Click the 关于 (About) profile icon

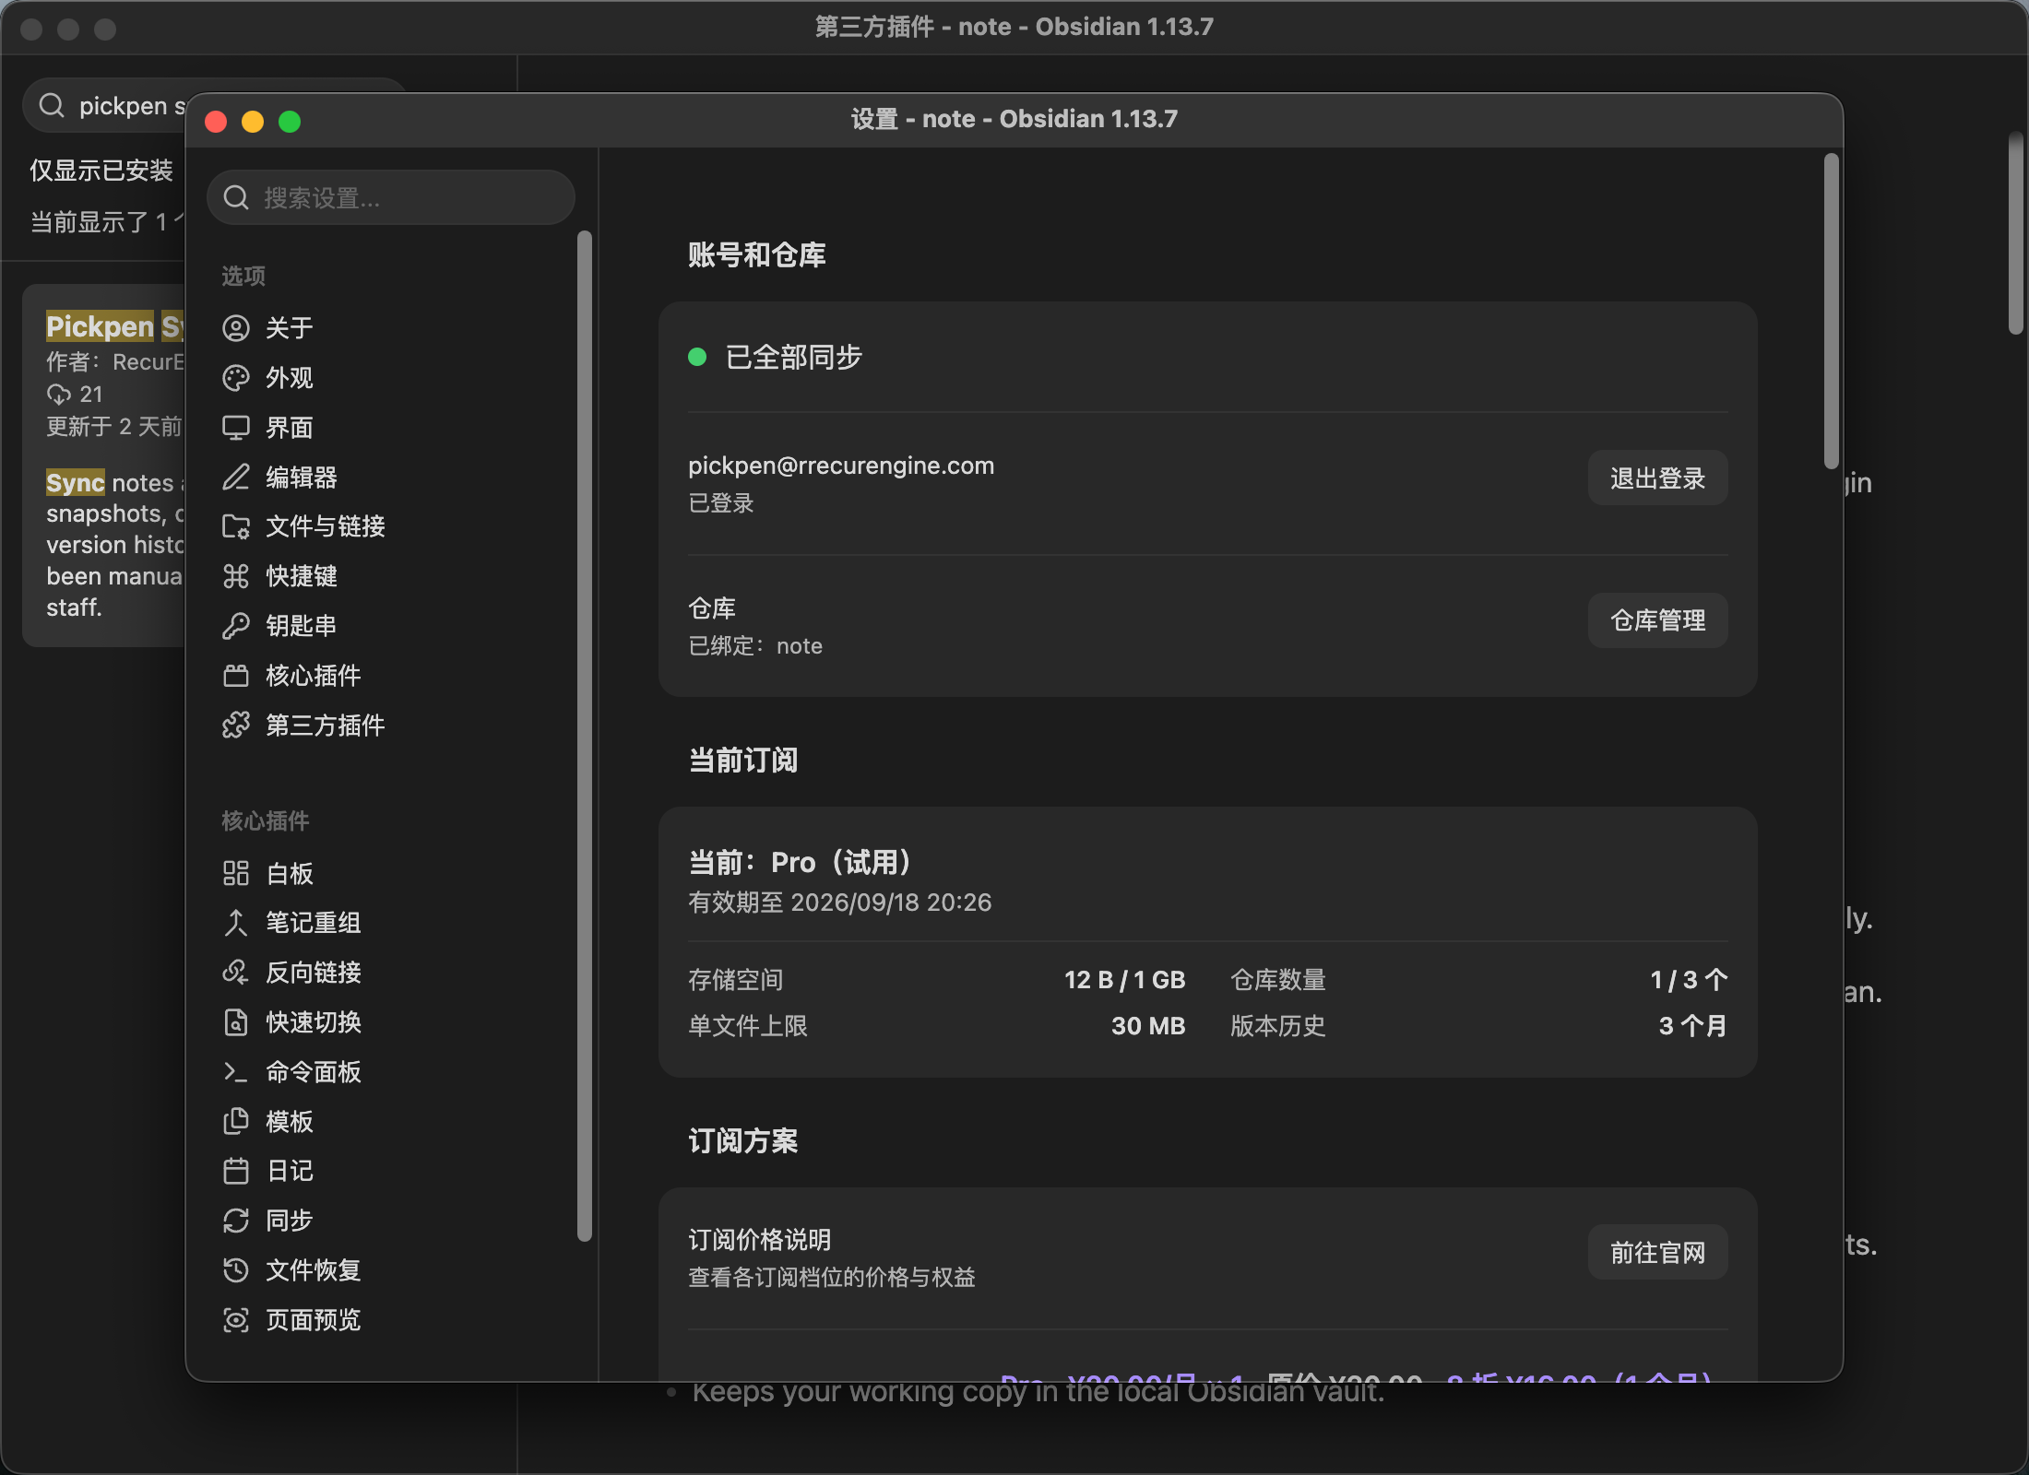tap(236, 328)
